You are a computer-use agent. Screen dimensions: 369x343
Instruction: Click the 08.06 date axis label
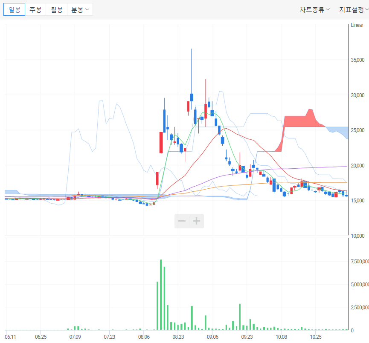point(144,337)
